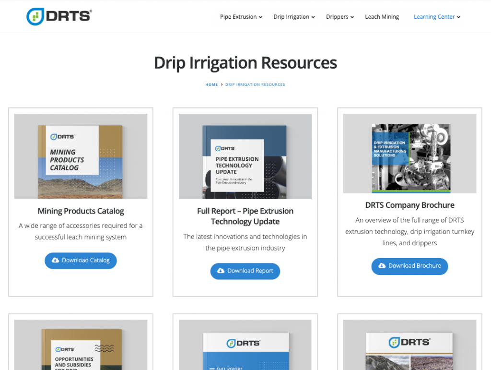Image resolution: width=491 pixels, height=370 pixels.
Task: Download the DRTS Company Brochure
Action: pyautogui.click(x=409, y=266)
